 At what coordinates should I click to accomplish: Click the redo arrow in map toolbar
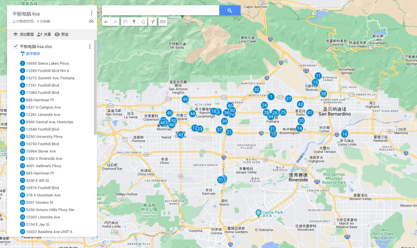[x=115, y=22]
